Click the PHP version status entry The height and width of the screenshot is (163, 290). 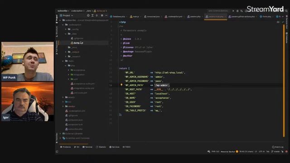click(215, 152)
